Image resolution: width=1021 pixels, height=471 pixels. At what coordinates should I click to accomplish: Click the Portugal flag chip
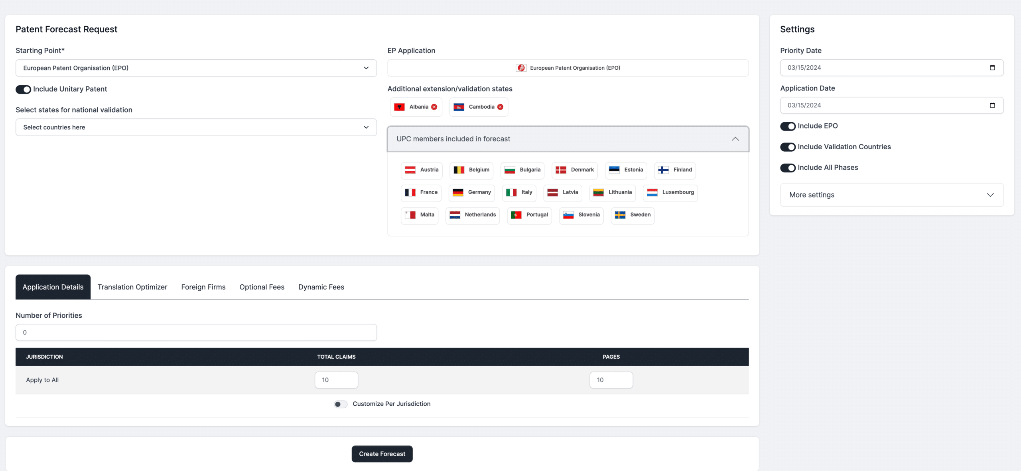click(x=530, y=215)
